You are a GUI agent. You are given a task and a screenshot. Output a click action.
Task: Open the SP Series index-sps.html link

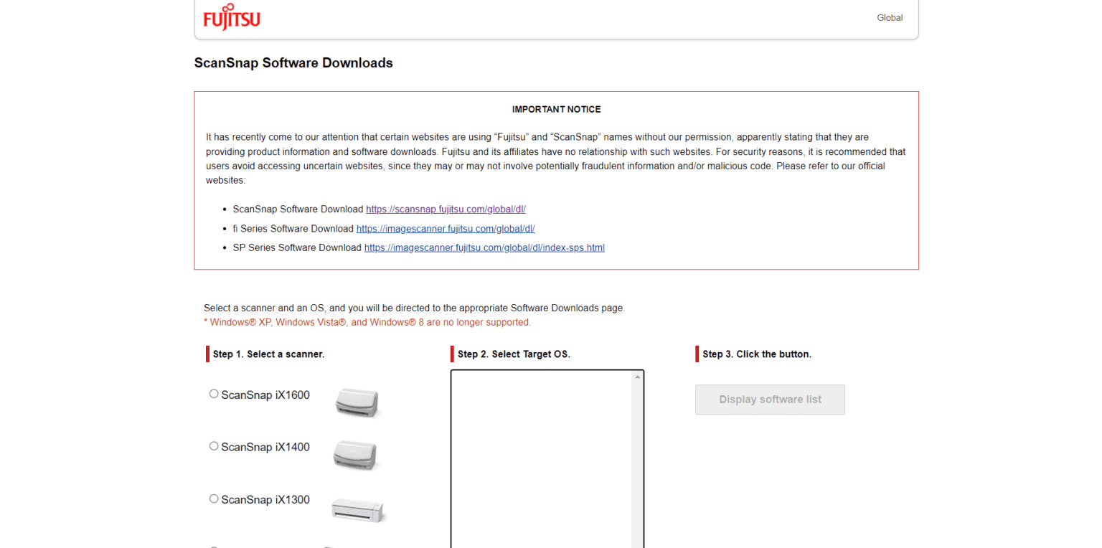pos(484,248)
